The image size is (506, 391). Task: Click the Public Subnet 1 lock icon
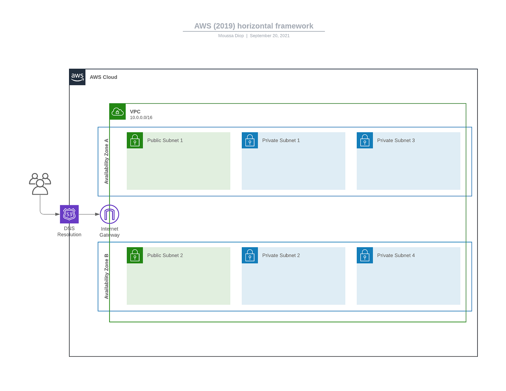(x=135, y=140)
